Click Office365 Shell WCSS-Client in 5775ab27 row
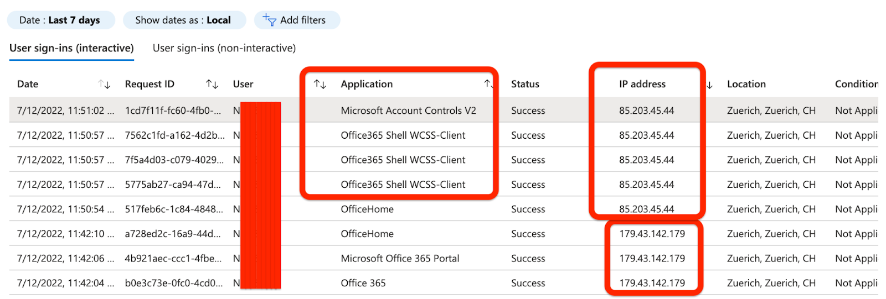This screenshot has height=299, width=886. 403,185
